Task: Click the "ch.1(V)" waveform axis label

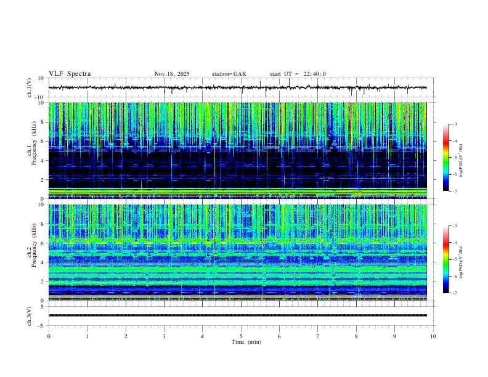Action: click(29, 87)
